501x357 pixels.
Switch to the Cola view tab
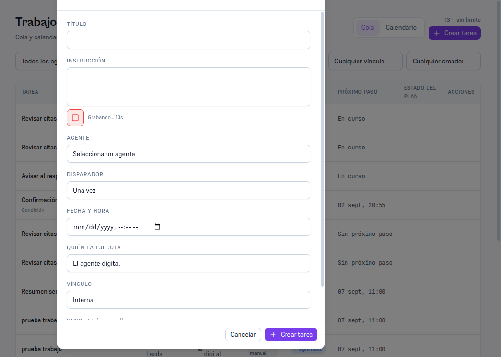coord(368,27)
